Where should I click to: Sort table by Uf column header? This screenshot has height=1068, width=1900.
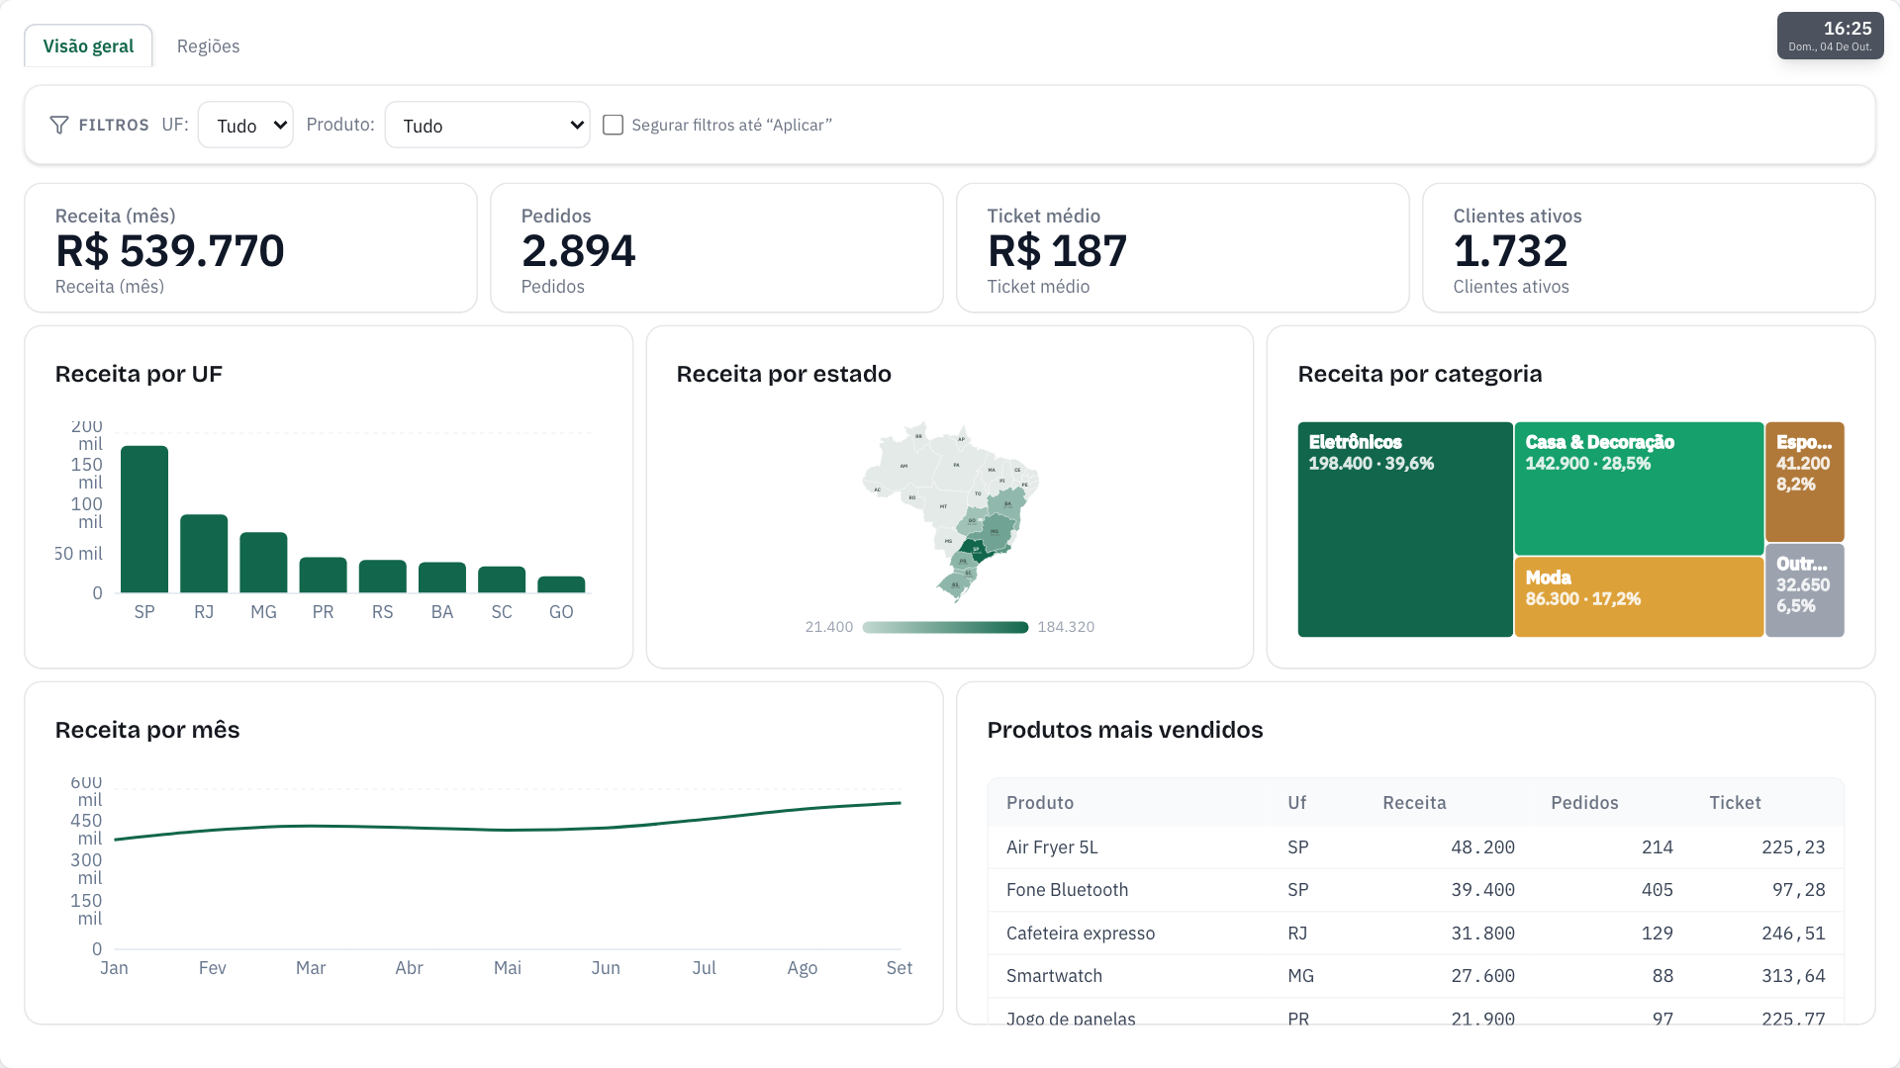click(1296, 803)
